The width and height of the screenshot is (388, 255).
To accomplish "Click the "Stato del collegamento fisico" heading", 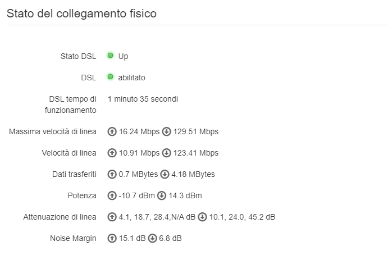I will pyautogui.click(x=81, y=14).
